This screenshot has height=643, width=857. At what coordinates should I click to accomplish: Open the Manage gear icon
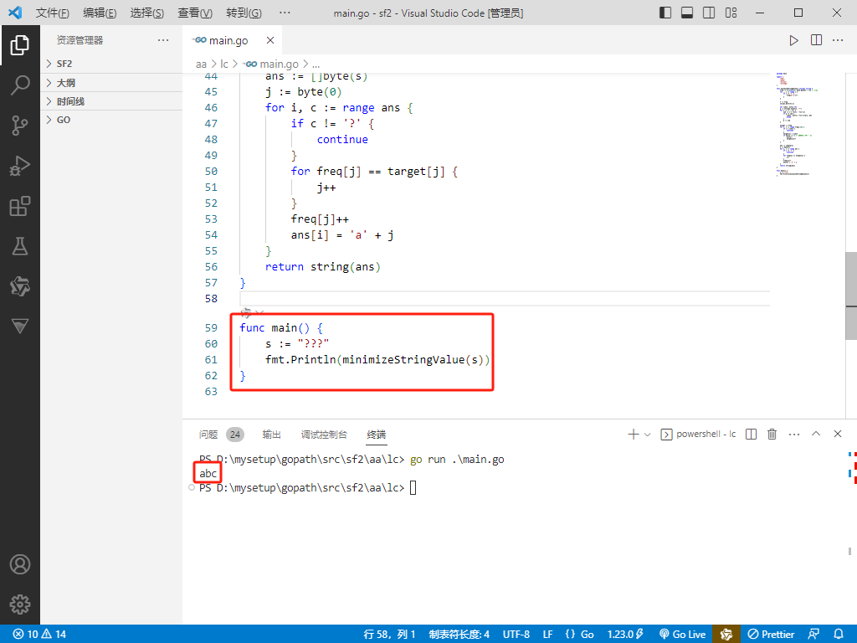coord(20,604)
